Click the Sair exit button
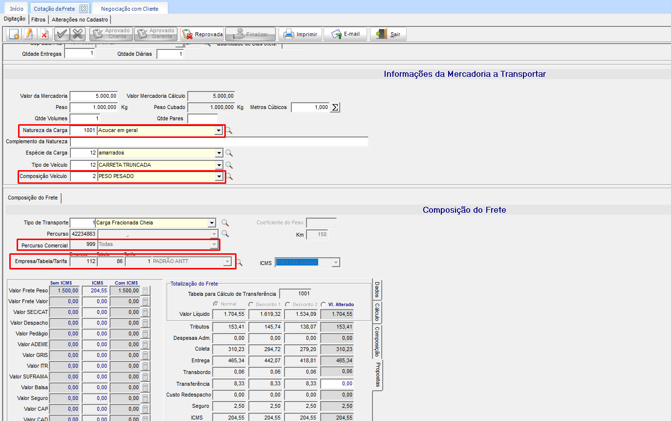This screenshot has width=671, height=421. click(388, 34)
